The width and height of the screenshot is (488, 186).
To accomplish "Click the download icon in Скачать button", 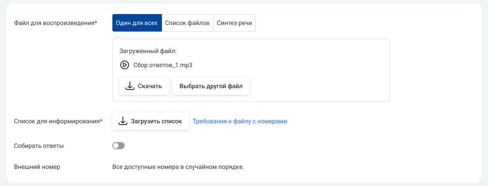I will pyautogui.click(x=129, y=86).
